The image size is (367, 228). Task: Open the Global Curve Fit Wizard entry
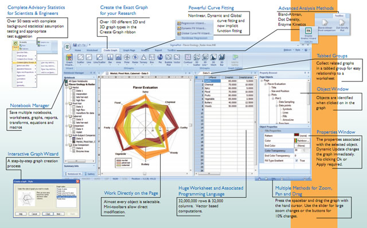[x=194, y=33]
